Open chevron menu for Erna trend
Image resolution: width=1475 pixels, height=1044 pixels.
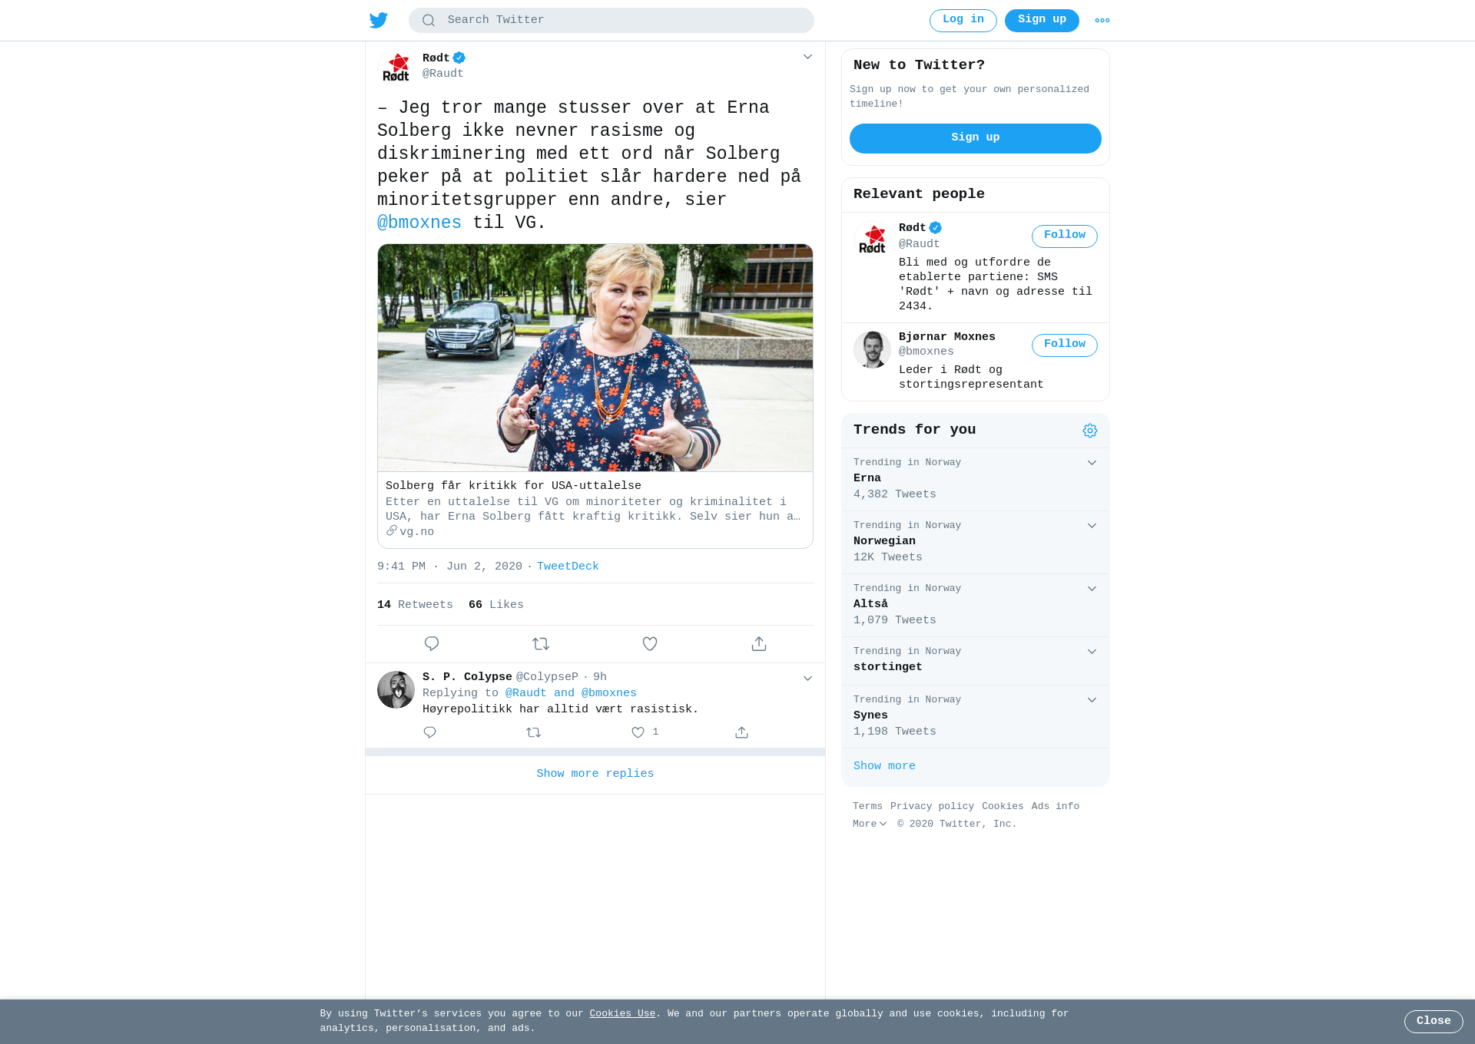(1092, 463)
